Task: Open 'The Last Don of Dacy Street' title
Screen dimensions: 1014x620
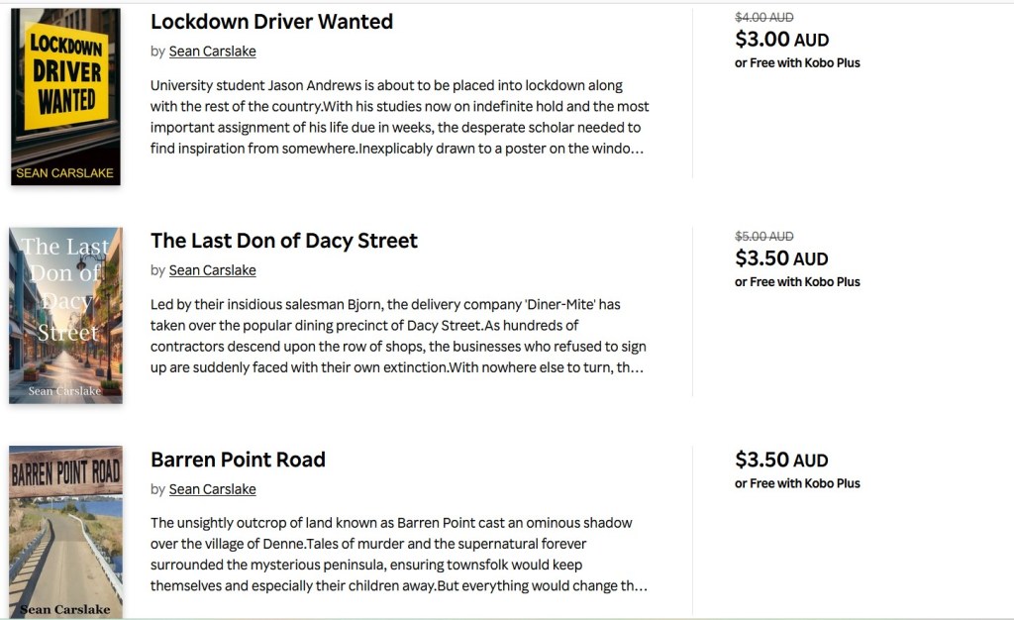Action: pos(284,241)
